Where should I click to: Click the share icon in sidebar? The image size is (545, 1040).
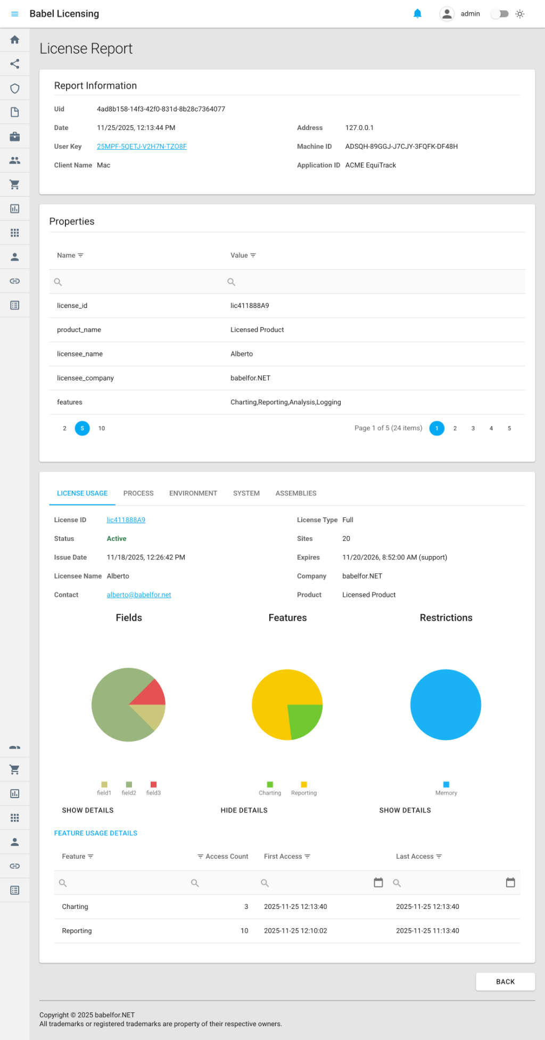(x=15, y=64)
